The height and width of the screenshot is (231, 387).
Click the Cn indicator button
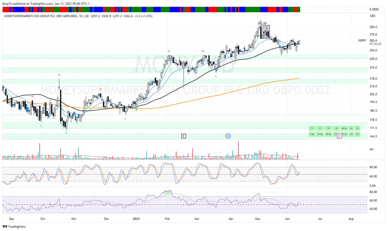pyautogui.click(x=335, y=134)
